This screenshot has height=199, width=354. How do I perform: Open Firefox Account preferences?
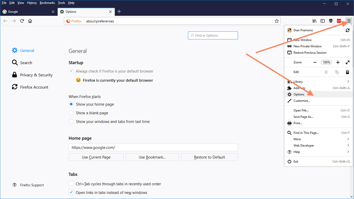click(30, 87)
